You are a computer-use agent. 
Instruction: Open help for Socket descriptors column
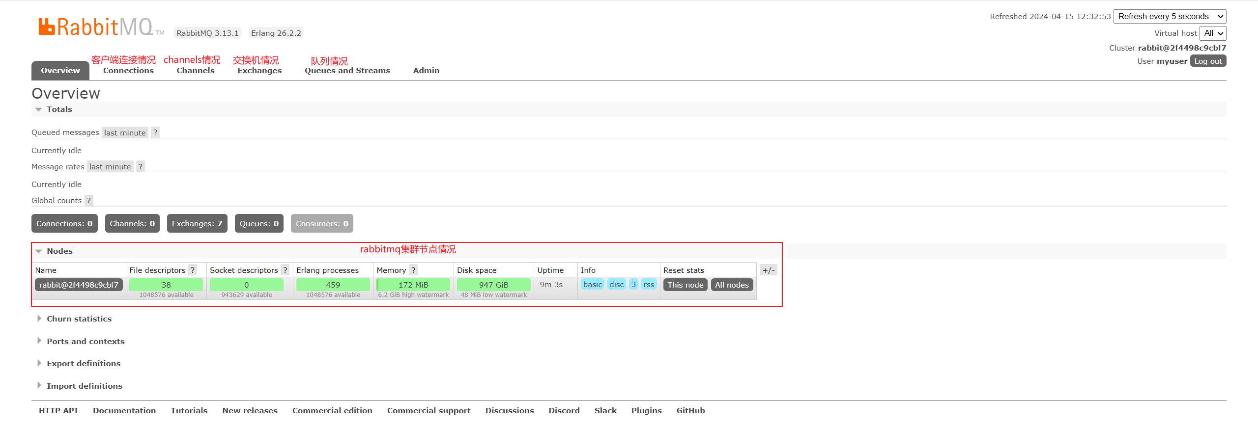click(286, 270)
